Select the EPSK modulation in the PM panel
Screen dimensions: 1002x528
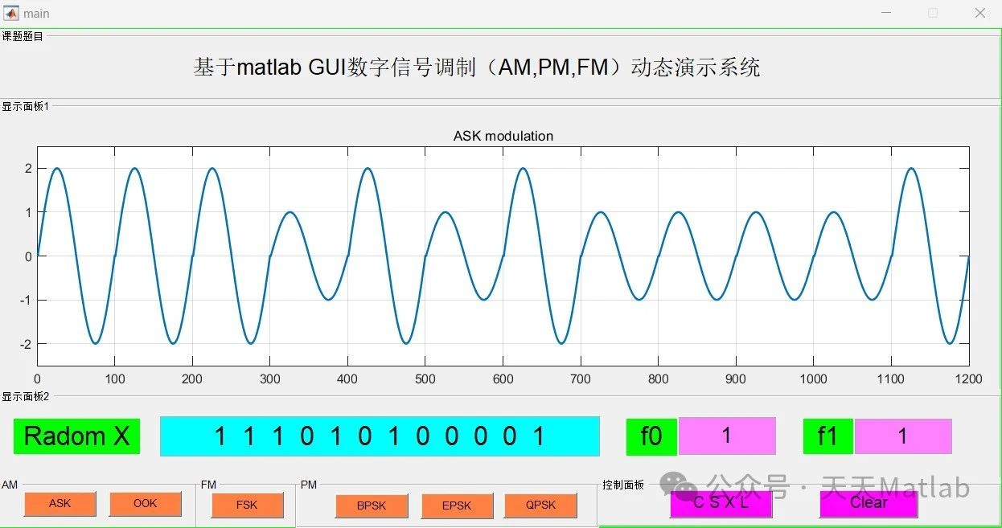(457, 506)
